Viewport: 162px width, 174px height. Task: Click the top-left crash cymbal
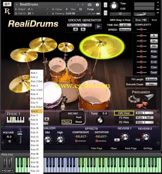point(43,45)
